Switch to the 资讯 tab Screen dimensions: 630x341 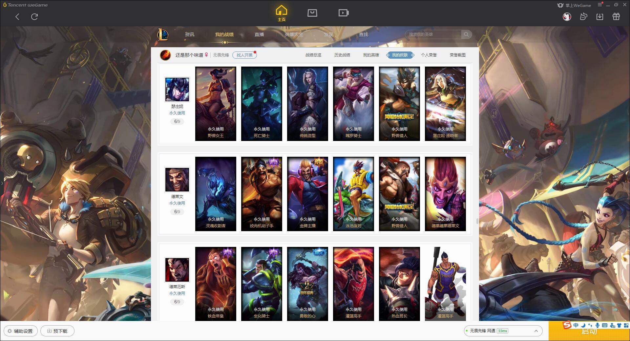click(x=190, y=34)
